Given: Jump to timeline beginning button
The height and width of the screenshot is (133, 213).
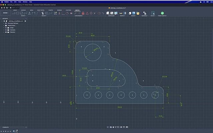Looking at the screenshot, I should click(1, 131).
